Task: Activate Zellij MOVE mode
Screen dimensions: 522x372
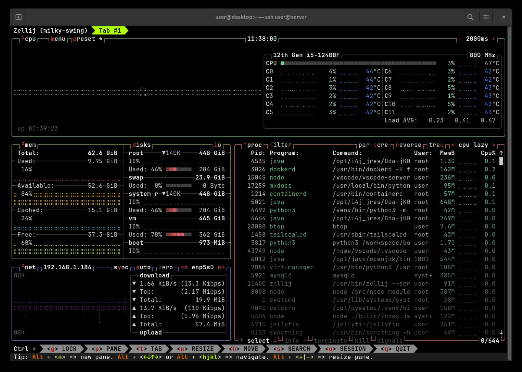Action: (x=243, y=349)
